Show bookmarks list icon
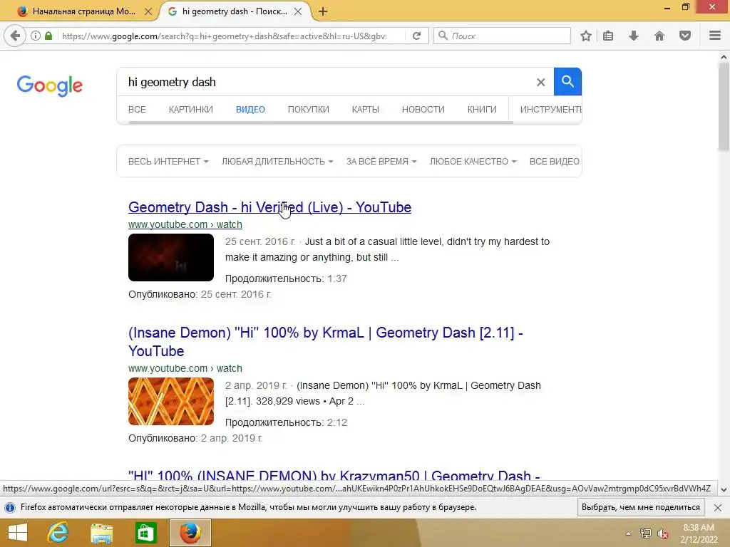 [608, 36]
